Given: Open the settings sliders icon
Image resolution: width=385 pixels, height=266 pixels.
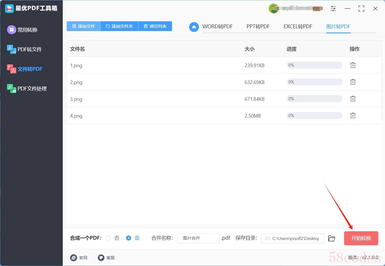Looking at the screenshot, I should [x=333, y=9].
